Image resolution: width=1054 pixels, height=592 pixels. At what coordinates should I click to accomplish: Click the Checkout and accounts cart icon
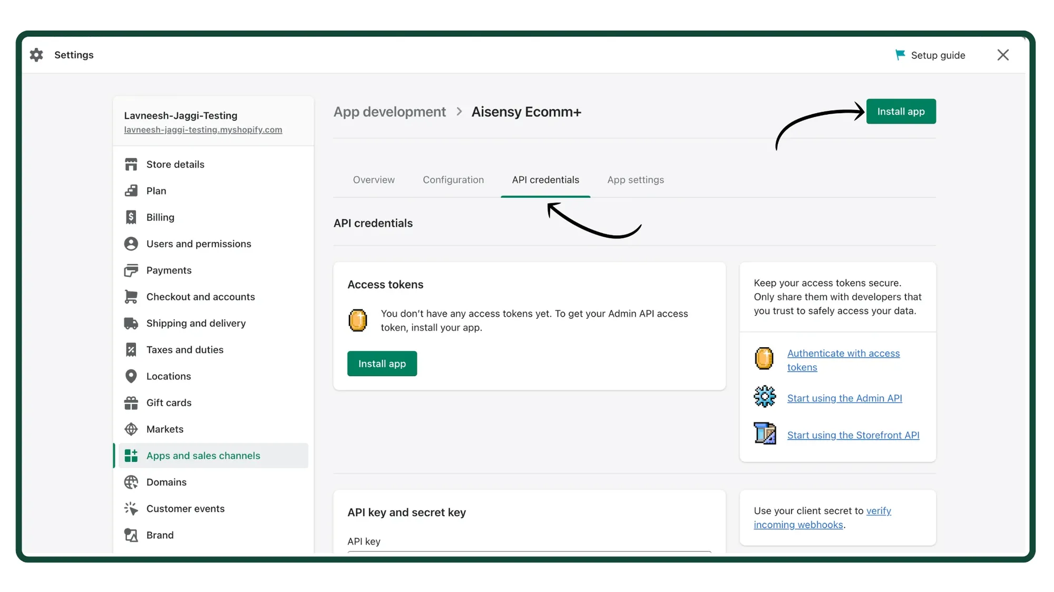coord(131,296)
